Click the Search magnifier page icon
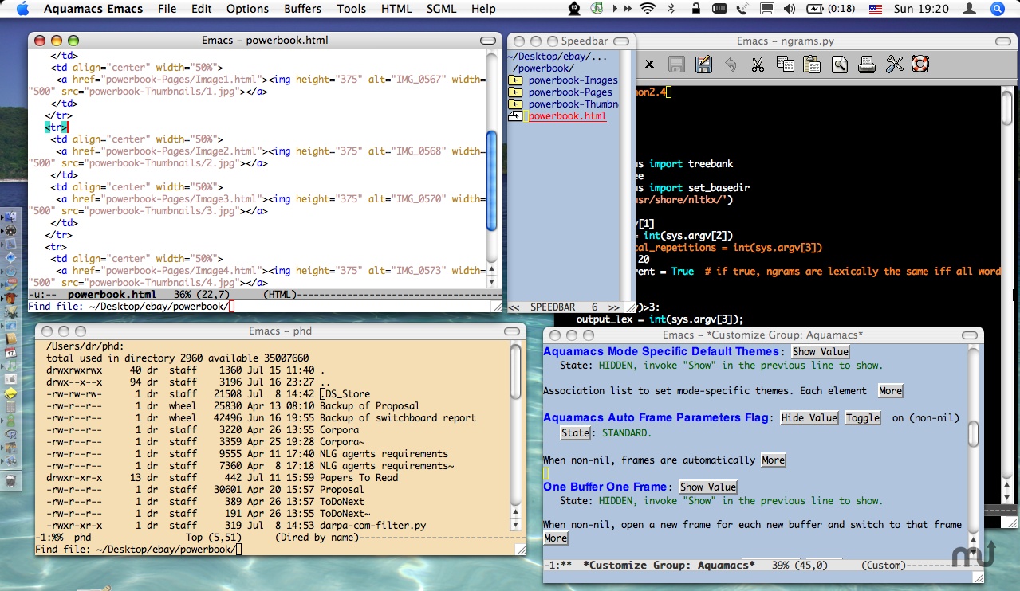 (839, 65)
